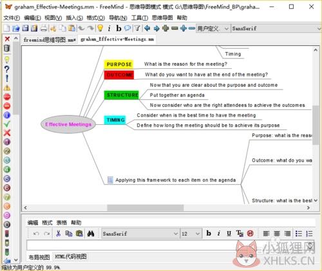The width and height of the screenshot is (322, 271).
Task: Open the 格式(O) menu in menu bar
Action: [x=96, y=17]
